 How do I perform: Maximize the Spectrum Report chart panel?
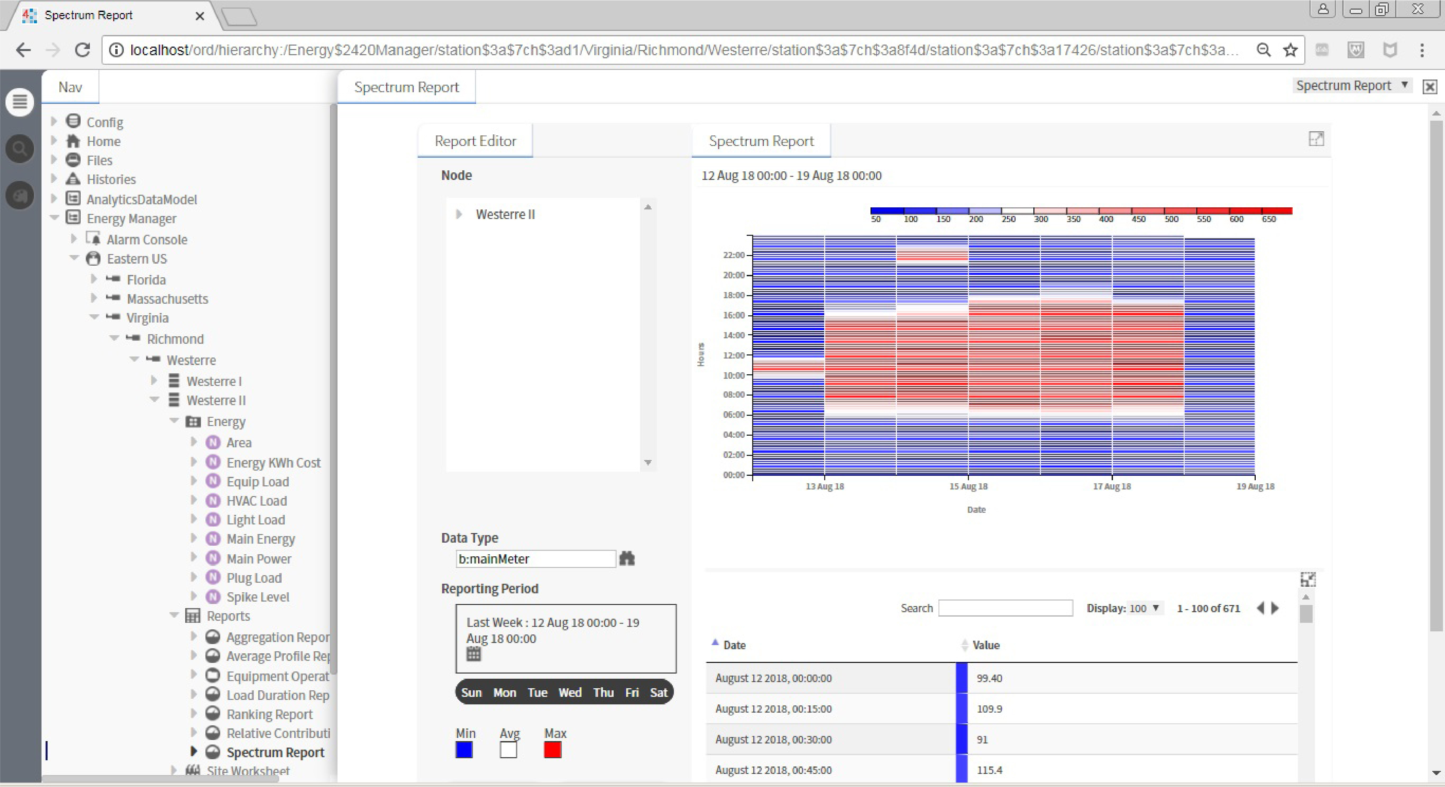coord(1316,138)
